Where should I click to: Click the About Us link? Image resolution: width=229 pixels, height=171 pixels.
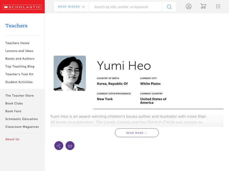(12, 139)
